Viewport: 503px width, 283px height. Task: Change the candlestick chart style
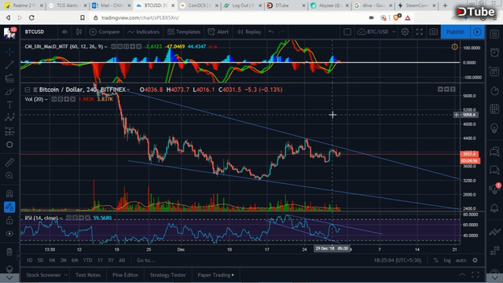pyautogui.click(x=79, y=31)
